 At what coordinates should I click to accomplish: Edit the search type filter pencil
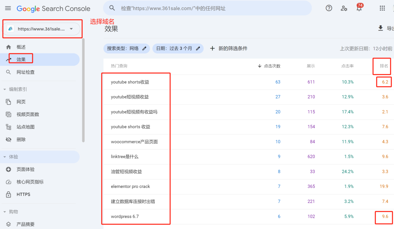145,48
